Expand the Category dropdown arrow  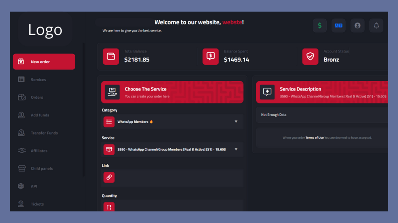coord(236,122)
